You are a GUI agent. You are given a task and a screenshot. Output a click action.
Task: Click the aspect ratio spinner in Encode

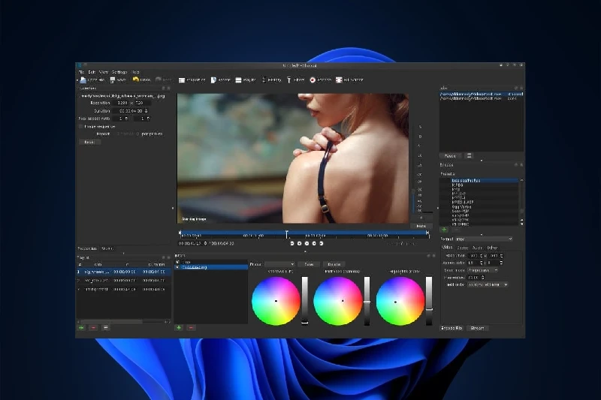[476, 263]
